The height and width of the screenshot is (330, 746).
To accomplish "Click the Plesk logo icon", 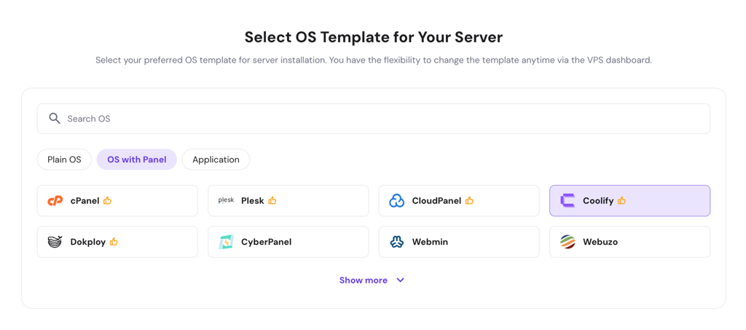I will click(x=226, y=200).
